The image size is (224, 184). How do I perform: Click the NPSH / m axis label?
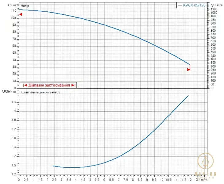tap(9, 91)
